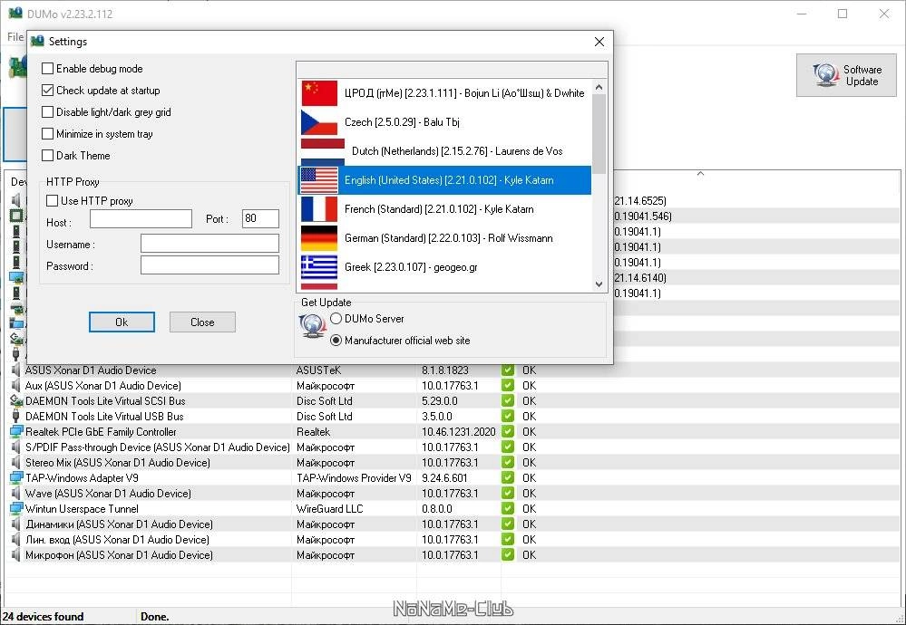
Task: Select Динамики (ASUS Xonar D1 Audio Device) row
Action: [x=453, y=524]
